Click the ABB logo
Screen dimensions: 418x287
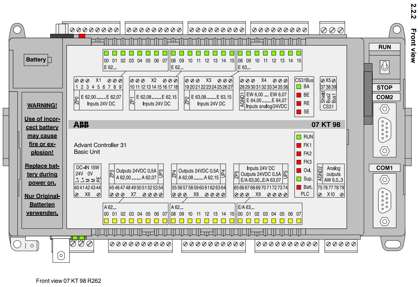81,125
